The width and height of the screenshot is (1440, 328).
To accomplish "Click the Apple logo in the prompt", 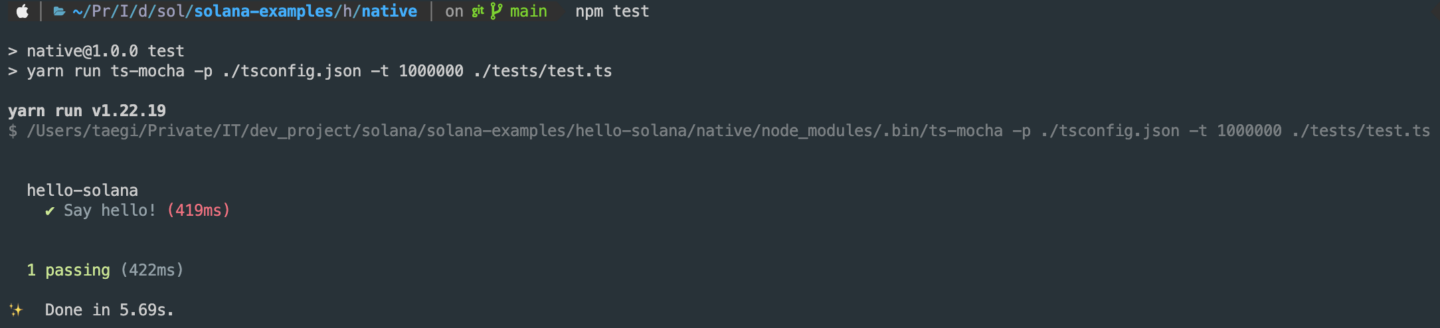I will point(22,11).
